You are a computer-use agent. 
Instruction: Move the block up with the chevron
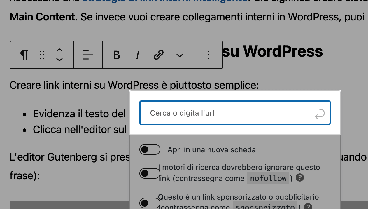(x=59, y=50)
